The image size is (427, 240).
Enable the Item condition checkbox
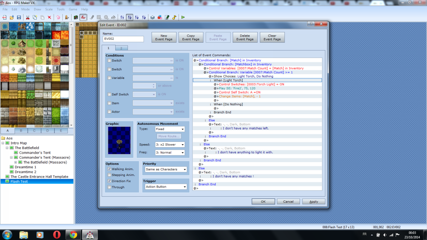[x=109, y=103]
